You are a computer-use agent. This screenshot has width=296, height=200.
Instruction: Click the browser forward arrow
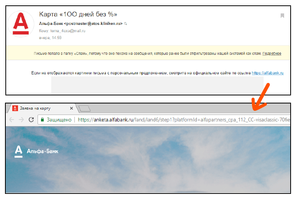coord(21,120)
